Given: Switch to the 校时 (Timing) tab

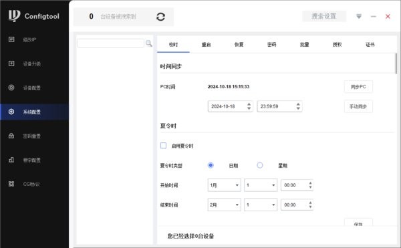Looking at the screenshot, I should (173, 45).
